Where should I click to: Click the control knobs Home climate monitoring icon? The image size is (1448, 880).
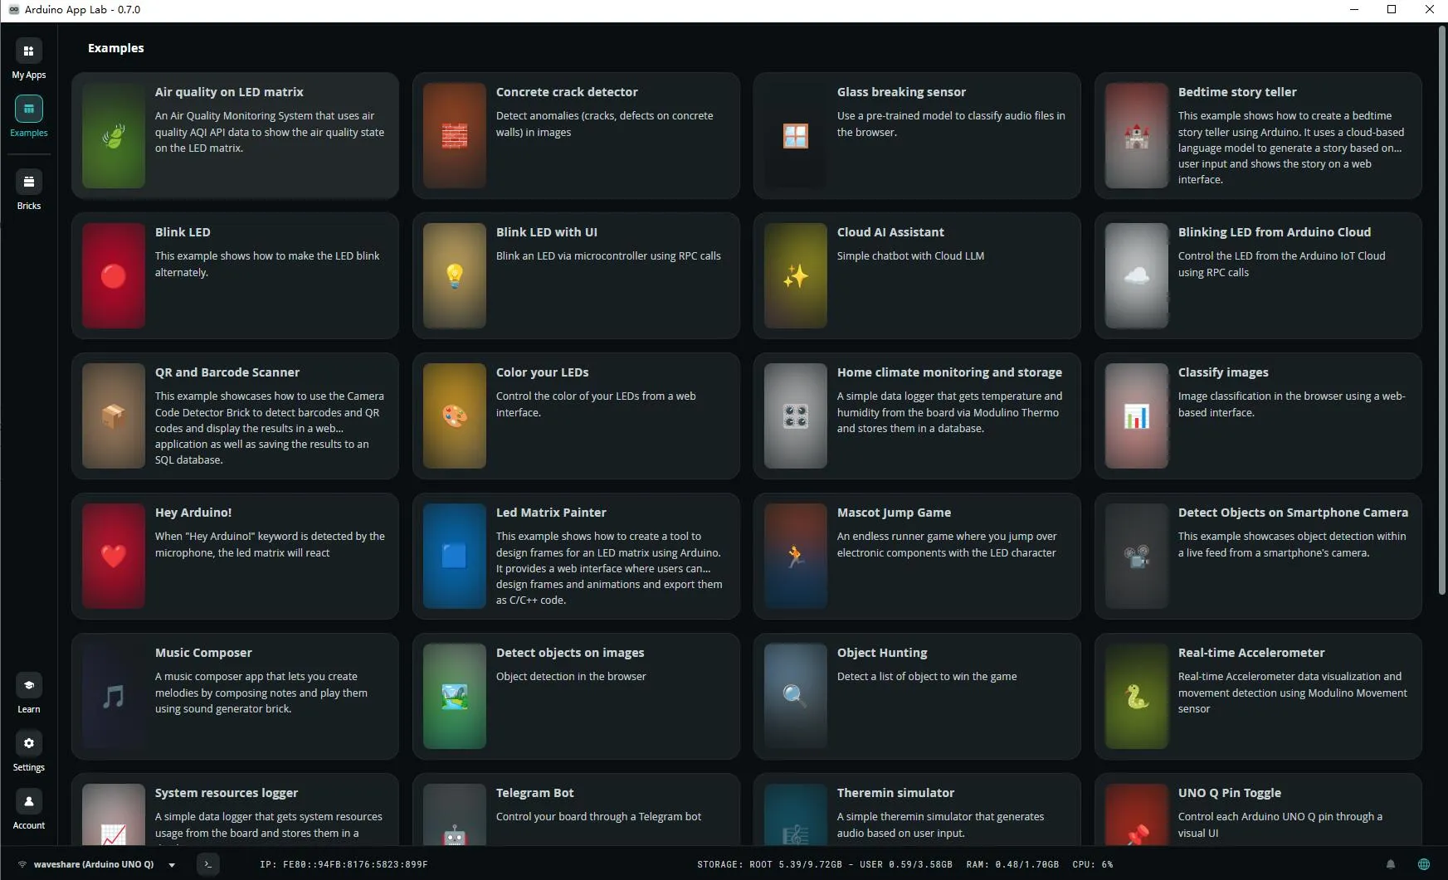click(x=796, y=416)
